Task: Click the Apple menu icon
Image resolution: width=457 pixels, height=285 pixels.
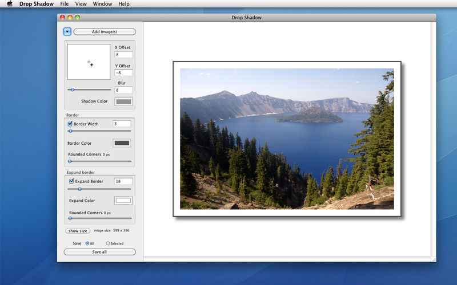Action: [x=10, y=3]
